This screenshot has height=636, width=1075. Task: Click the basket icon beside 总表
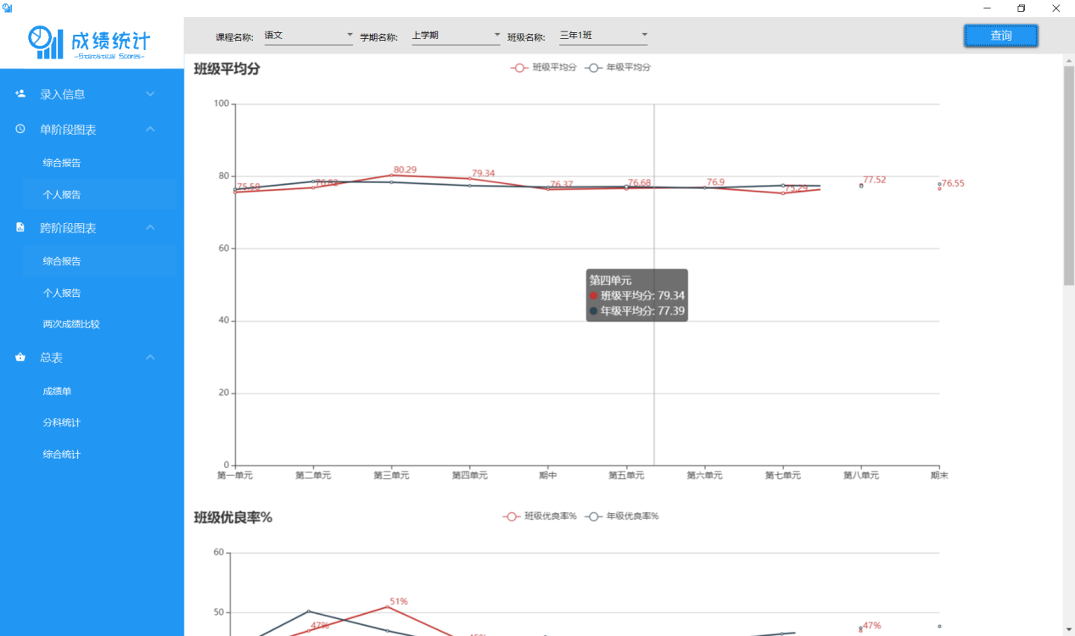[20, 358]
